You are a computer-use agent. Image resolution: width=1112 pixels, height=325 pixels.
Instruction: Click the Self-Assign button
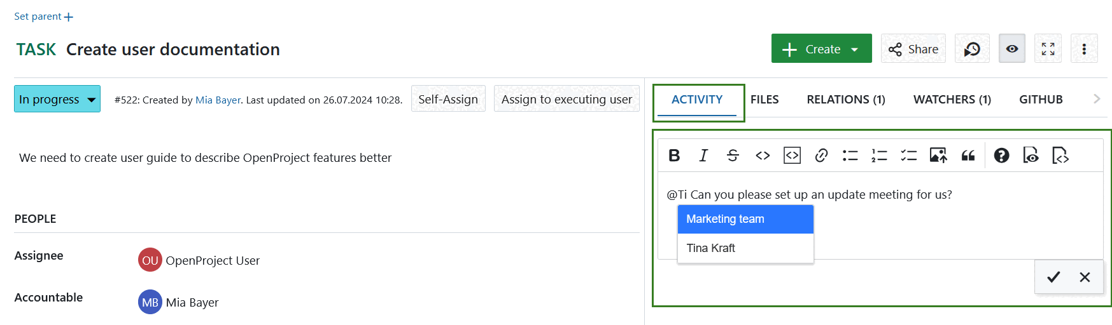coord(448,99)
